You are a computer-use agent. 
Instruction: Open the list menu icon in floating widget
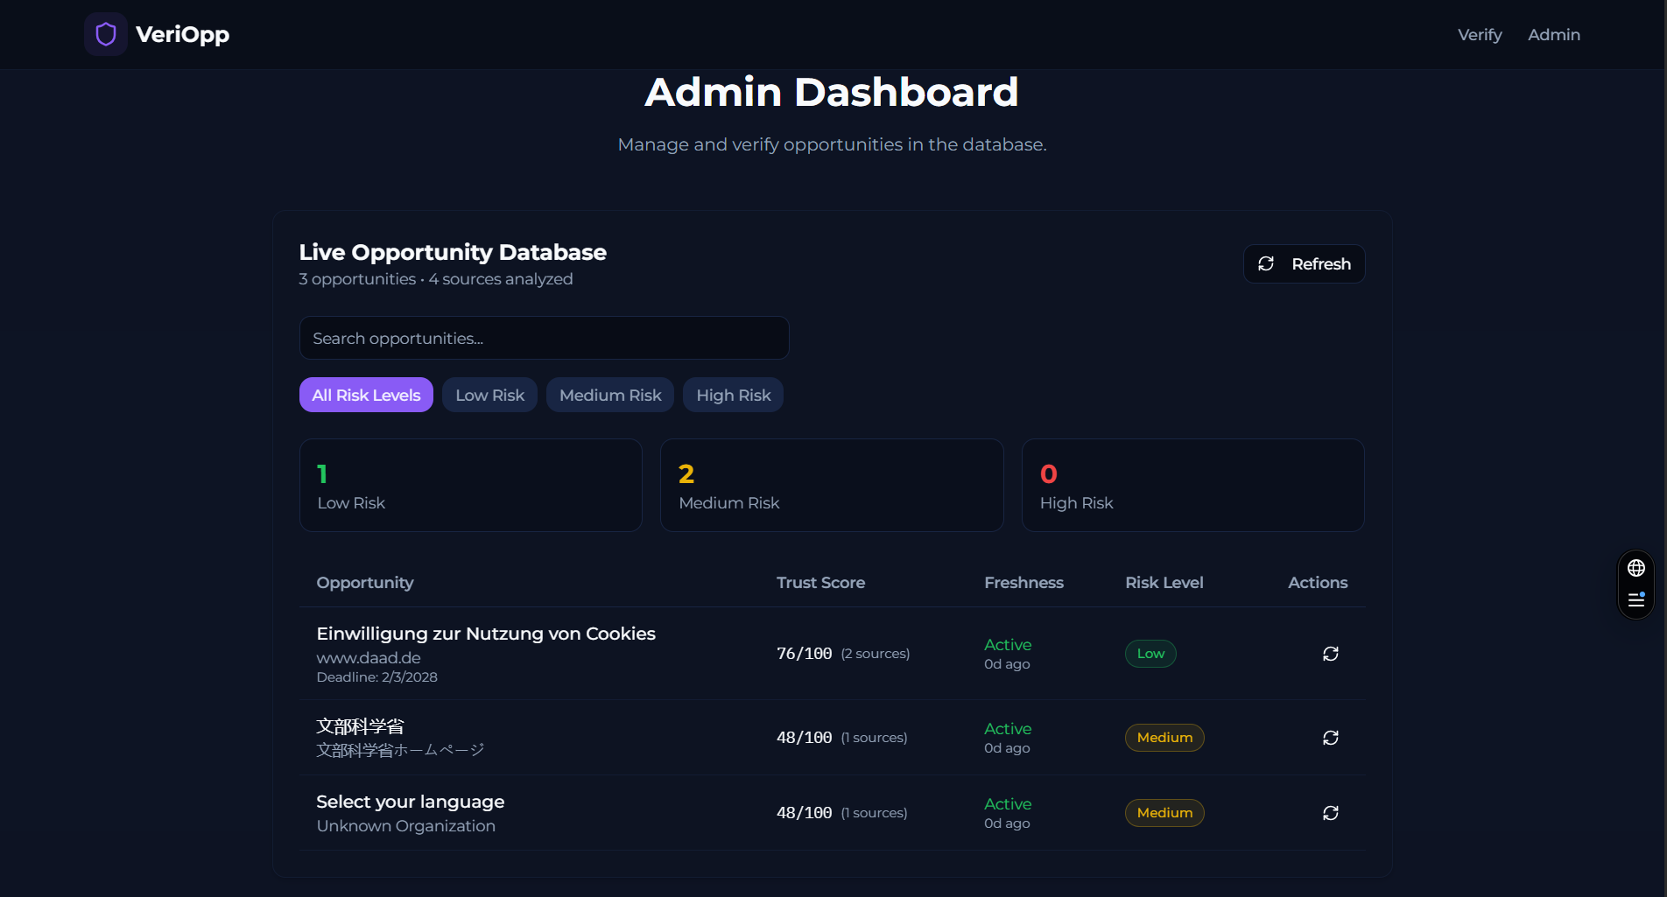(x=1635, y=599)
